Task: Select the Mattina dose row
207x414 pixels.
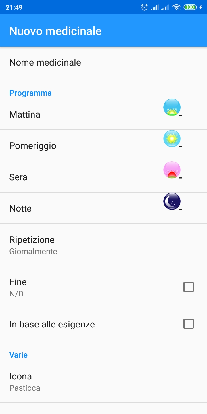Action: [86, 114]
